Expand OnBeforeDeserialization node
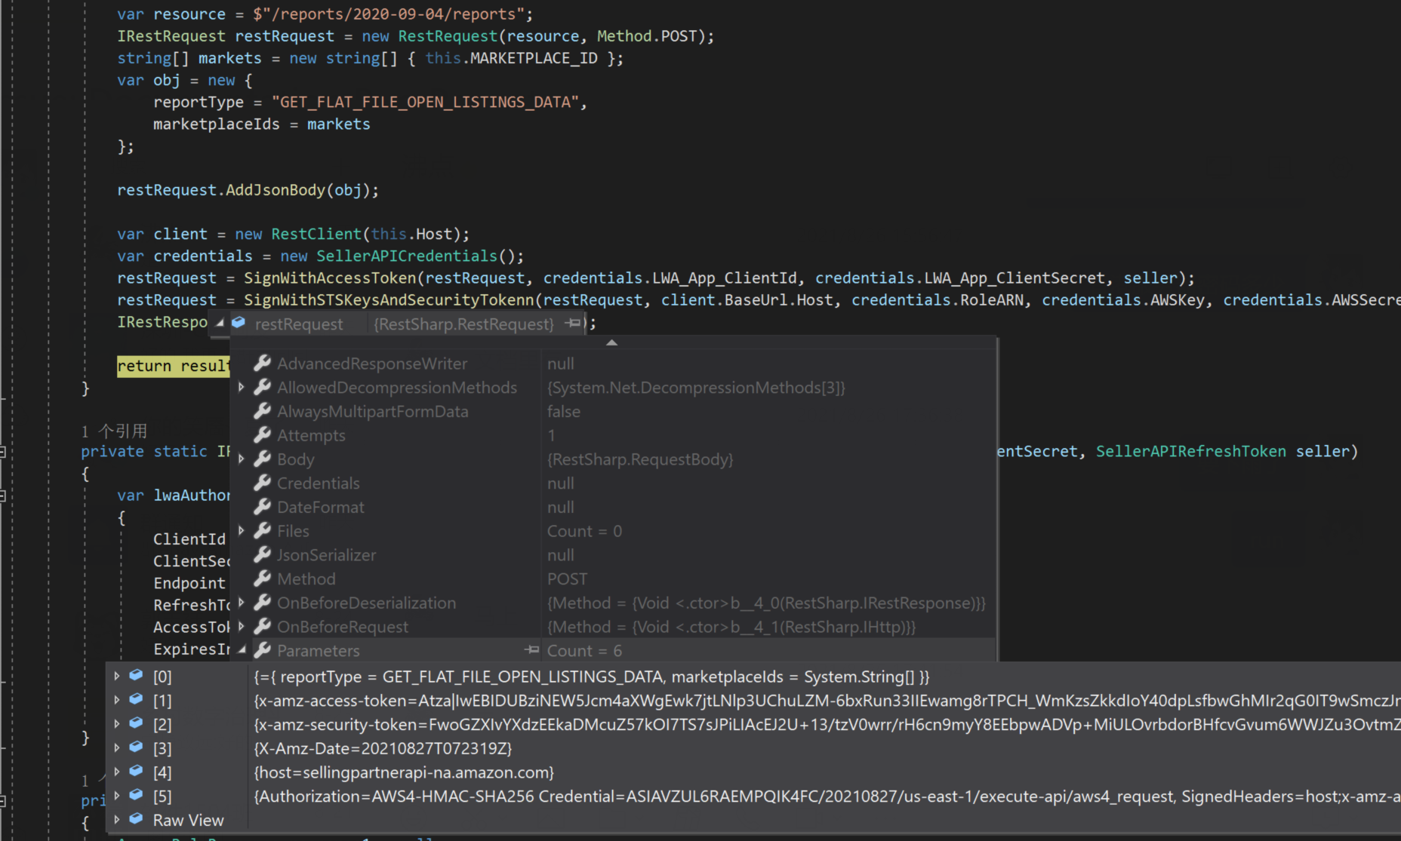The image size is (1401, 841). click(241, 602)
